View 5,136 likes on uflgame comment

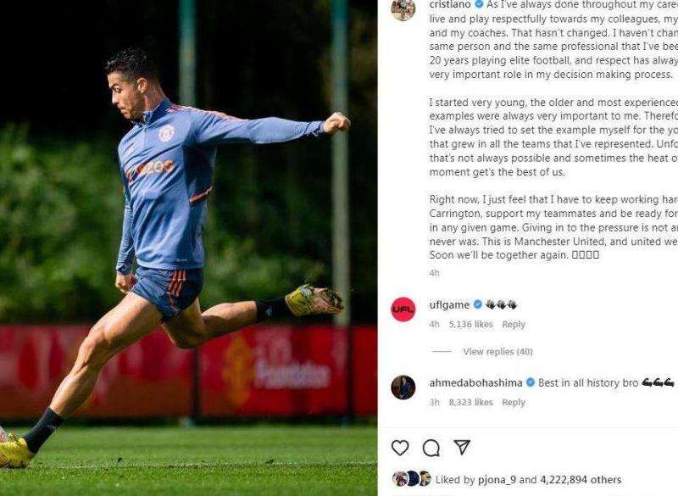470,325
